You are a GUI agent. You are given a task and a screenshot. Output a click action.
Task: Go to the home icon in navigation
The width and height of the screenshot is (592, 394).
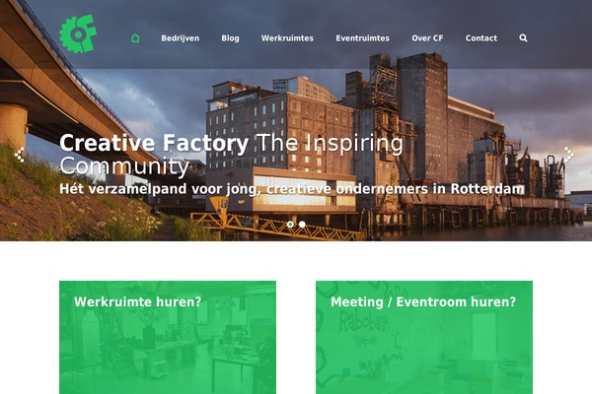135,38
